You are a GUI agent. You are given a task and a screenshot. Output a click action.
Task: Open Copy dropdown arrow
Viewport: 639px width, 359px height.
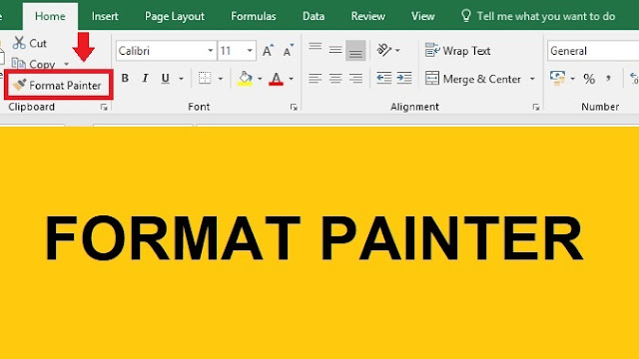coord(67,64)
